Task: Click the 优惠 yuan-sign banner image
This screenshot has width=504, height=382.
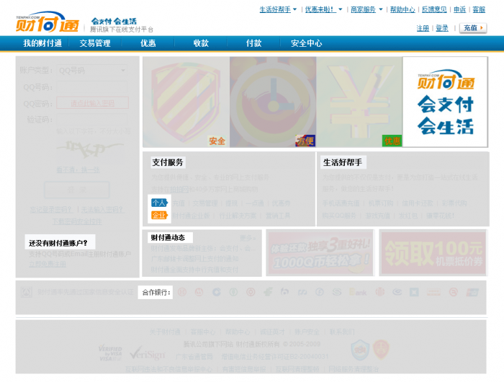Action: point(359,102)
